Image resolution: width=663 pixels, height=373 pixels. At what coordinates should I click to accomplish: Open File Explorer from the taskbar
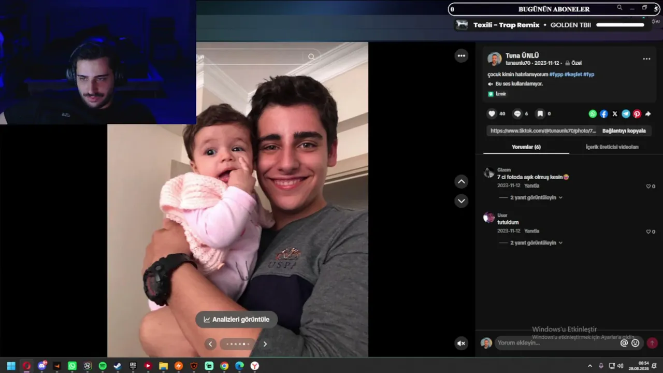[163, 366]
